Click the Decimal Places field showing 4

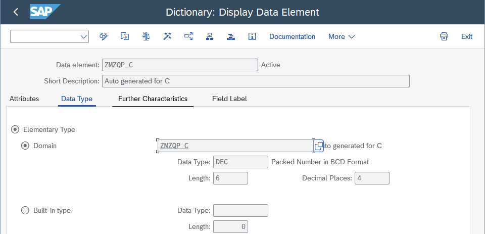click(372, 178)
